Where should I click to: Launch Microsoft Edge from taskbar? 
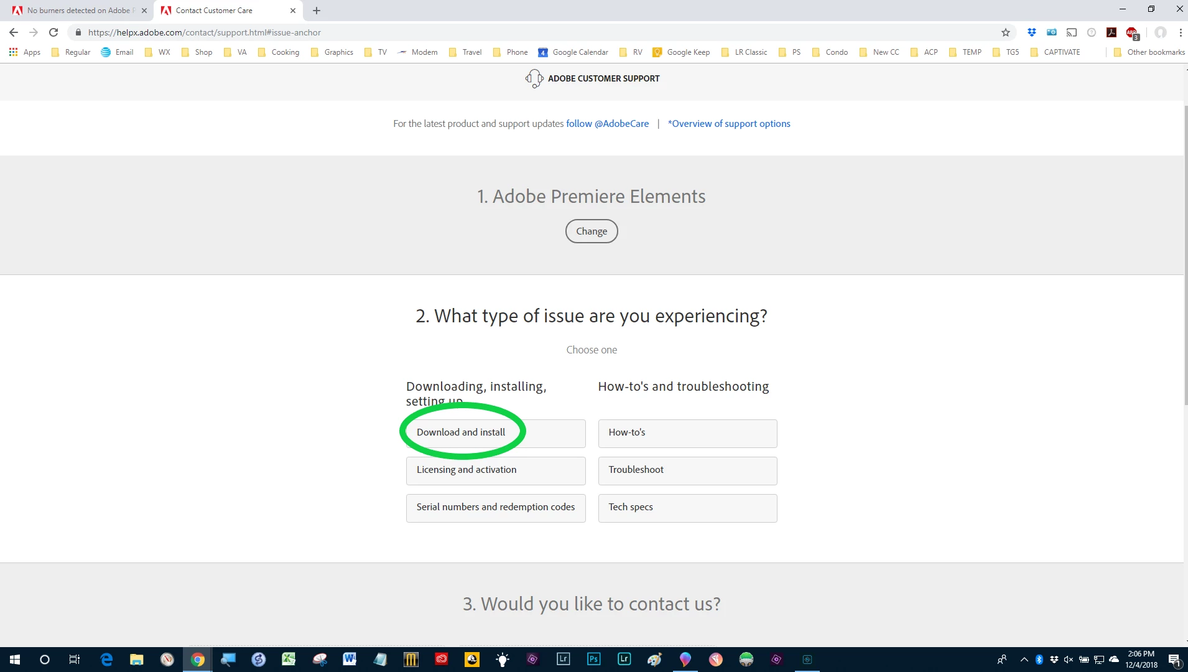coord(106,660)
